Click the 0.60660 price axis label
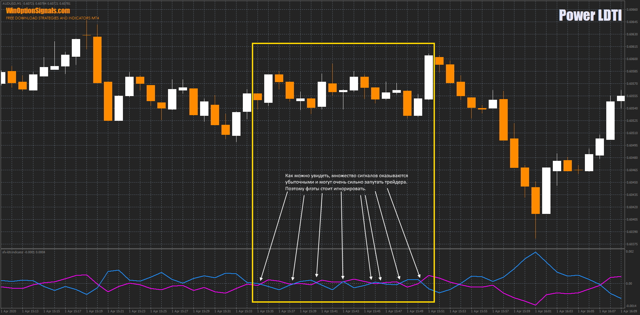Image resolution: width=640 pixels, height=315 pixels. (632, 10)
